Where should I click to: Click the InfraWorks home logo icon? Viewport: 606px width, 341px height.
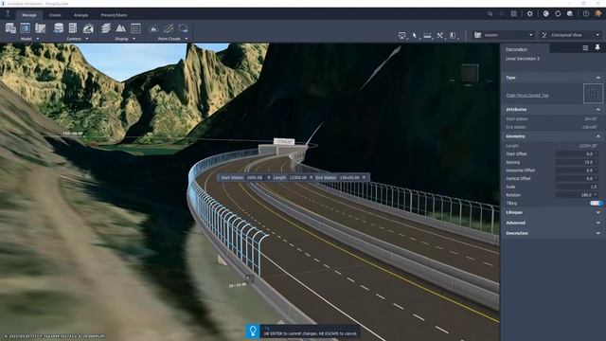(8, 14)
